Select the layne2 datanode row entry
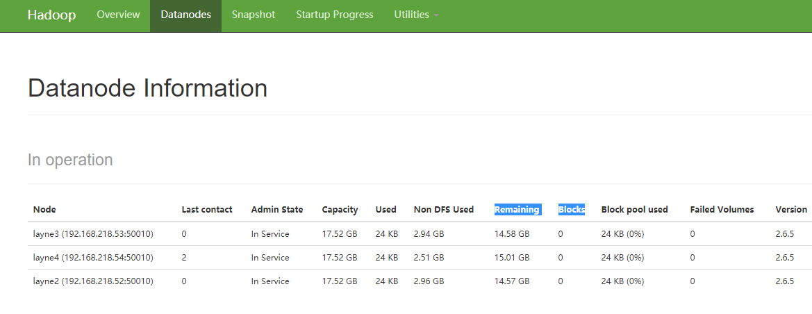Screen dimensions: 812x314 93,281
